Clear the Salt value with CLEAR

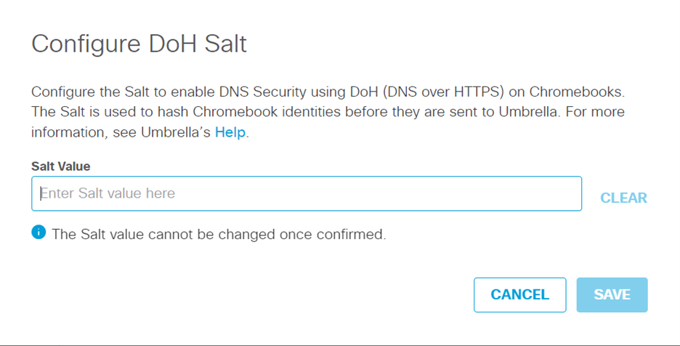point(623,198)
